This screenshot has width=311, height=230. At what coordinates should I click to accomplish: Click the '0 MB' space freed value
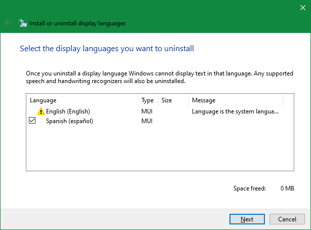point(287,188)
